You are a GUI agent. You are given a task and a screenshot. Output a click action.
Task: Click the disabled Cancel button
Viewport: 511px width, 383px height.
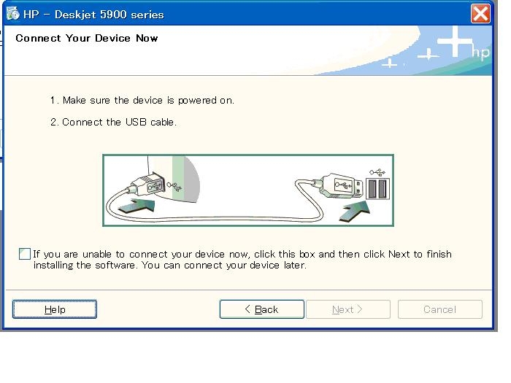pos(440,309)
